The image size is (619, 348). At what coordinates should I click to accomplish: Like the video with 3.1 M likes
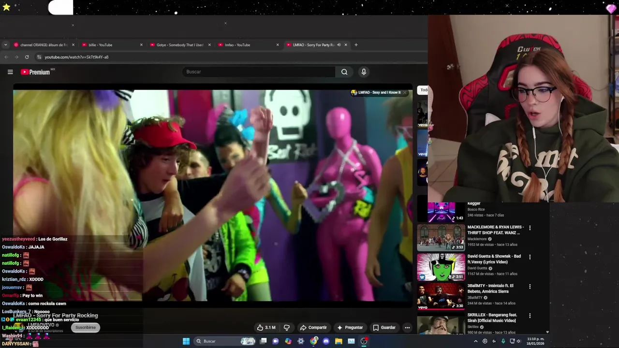[x=266, y=327]
